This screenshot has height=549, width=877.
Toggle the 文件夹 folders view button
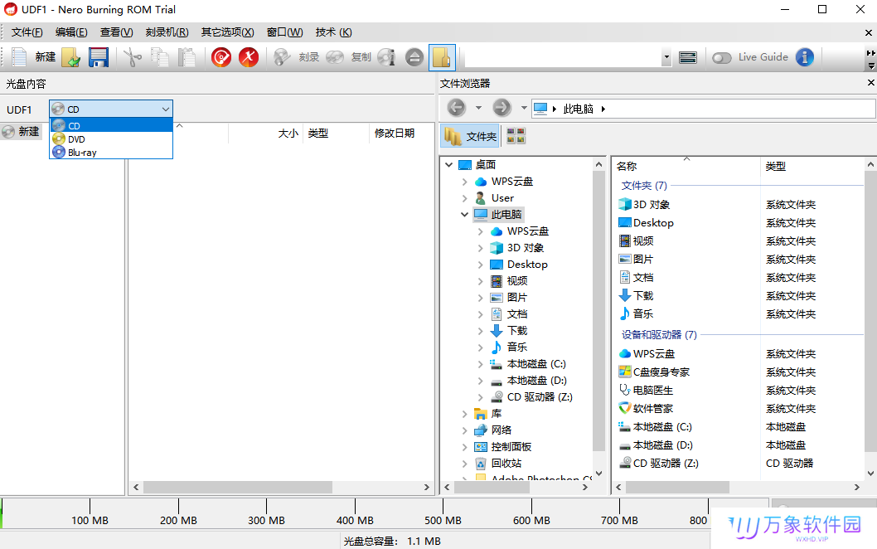click(470, 136)
